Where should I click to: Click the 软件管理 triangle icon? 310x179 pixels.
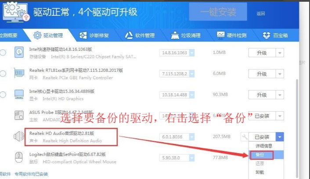coord(129,35)
